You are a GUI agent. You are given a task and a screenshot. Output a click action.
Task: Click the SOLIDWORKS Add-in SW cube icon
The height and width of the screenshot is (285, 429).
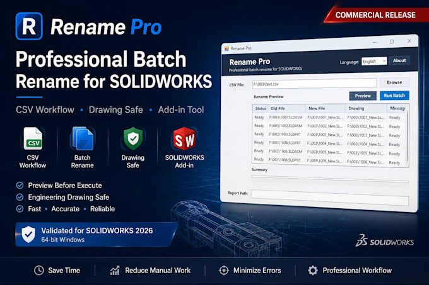point(184,139)
